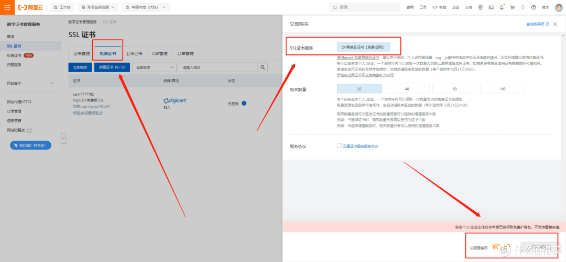566x262 pixels.
Task: Click the cert-7777792 certificate entry
Action: click(83, 94)
